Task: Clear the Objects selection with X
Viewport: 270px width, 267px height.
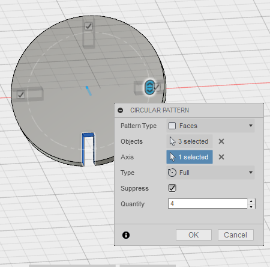Action: point(221,141)
